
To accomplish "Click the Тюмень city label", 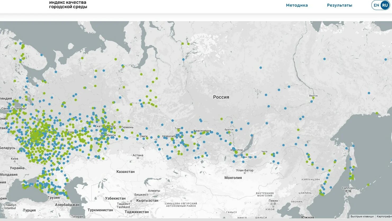I will [128, 127].
